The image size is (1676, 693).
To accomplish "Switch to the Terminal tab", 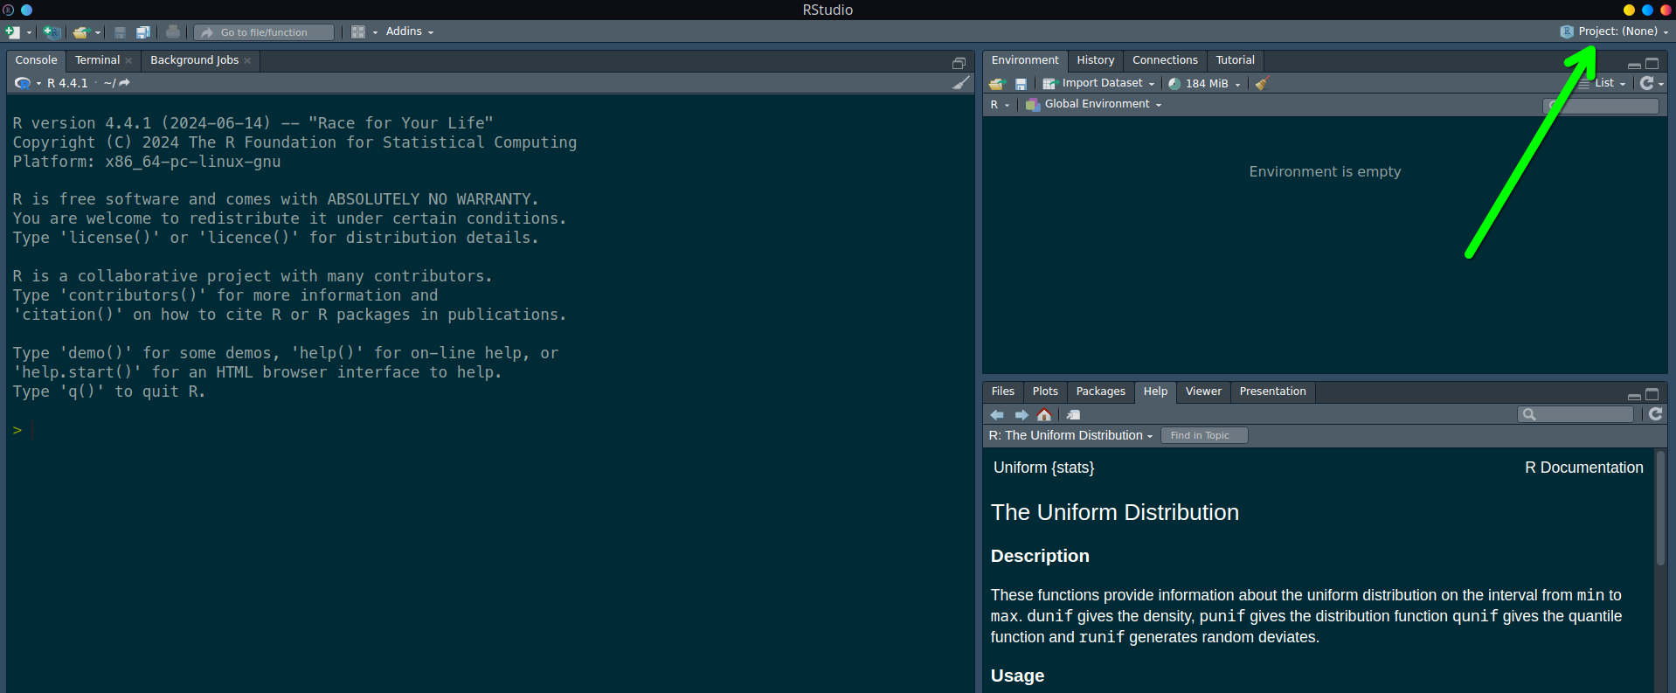I will (97, 60).
